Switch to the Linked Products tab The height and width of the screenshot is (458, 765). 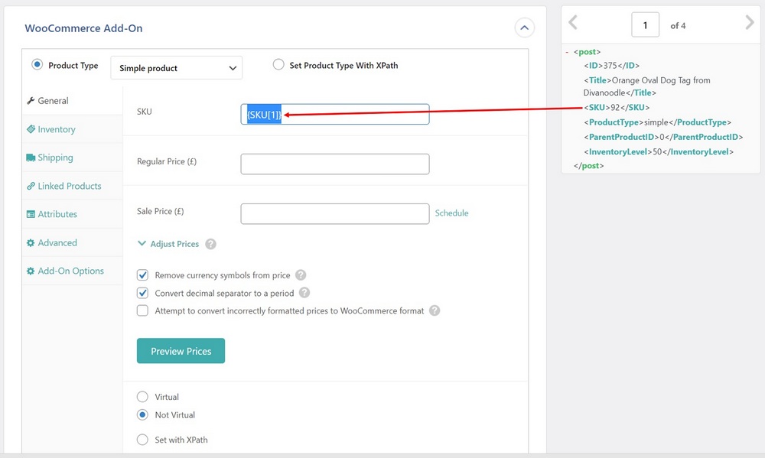(69, 185)
